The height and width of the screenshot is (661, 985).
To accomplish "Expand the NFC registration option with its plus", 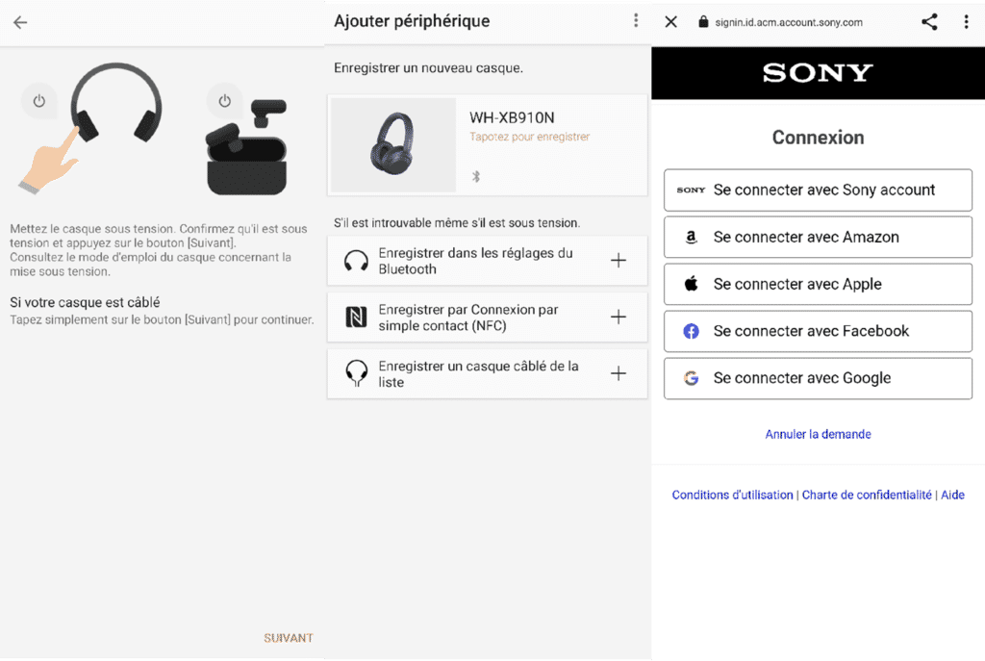I will tap(619, 317).
